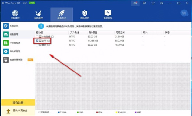
Task: Click the globe radar icon for PC checkup
Action: pyautogui.click(x=15, y=13)
